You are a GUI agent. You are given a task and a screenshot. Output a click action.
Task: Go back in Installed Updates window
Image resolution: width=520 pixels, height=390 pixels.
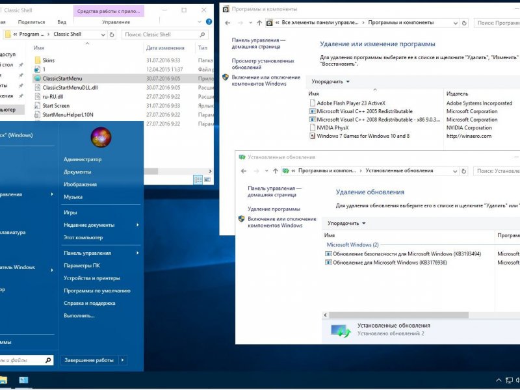(243, 171)
